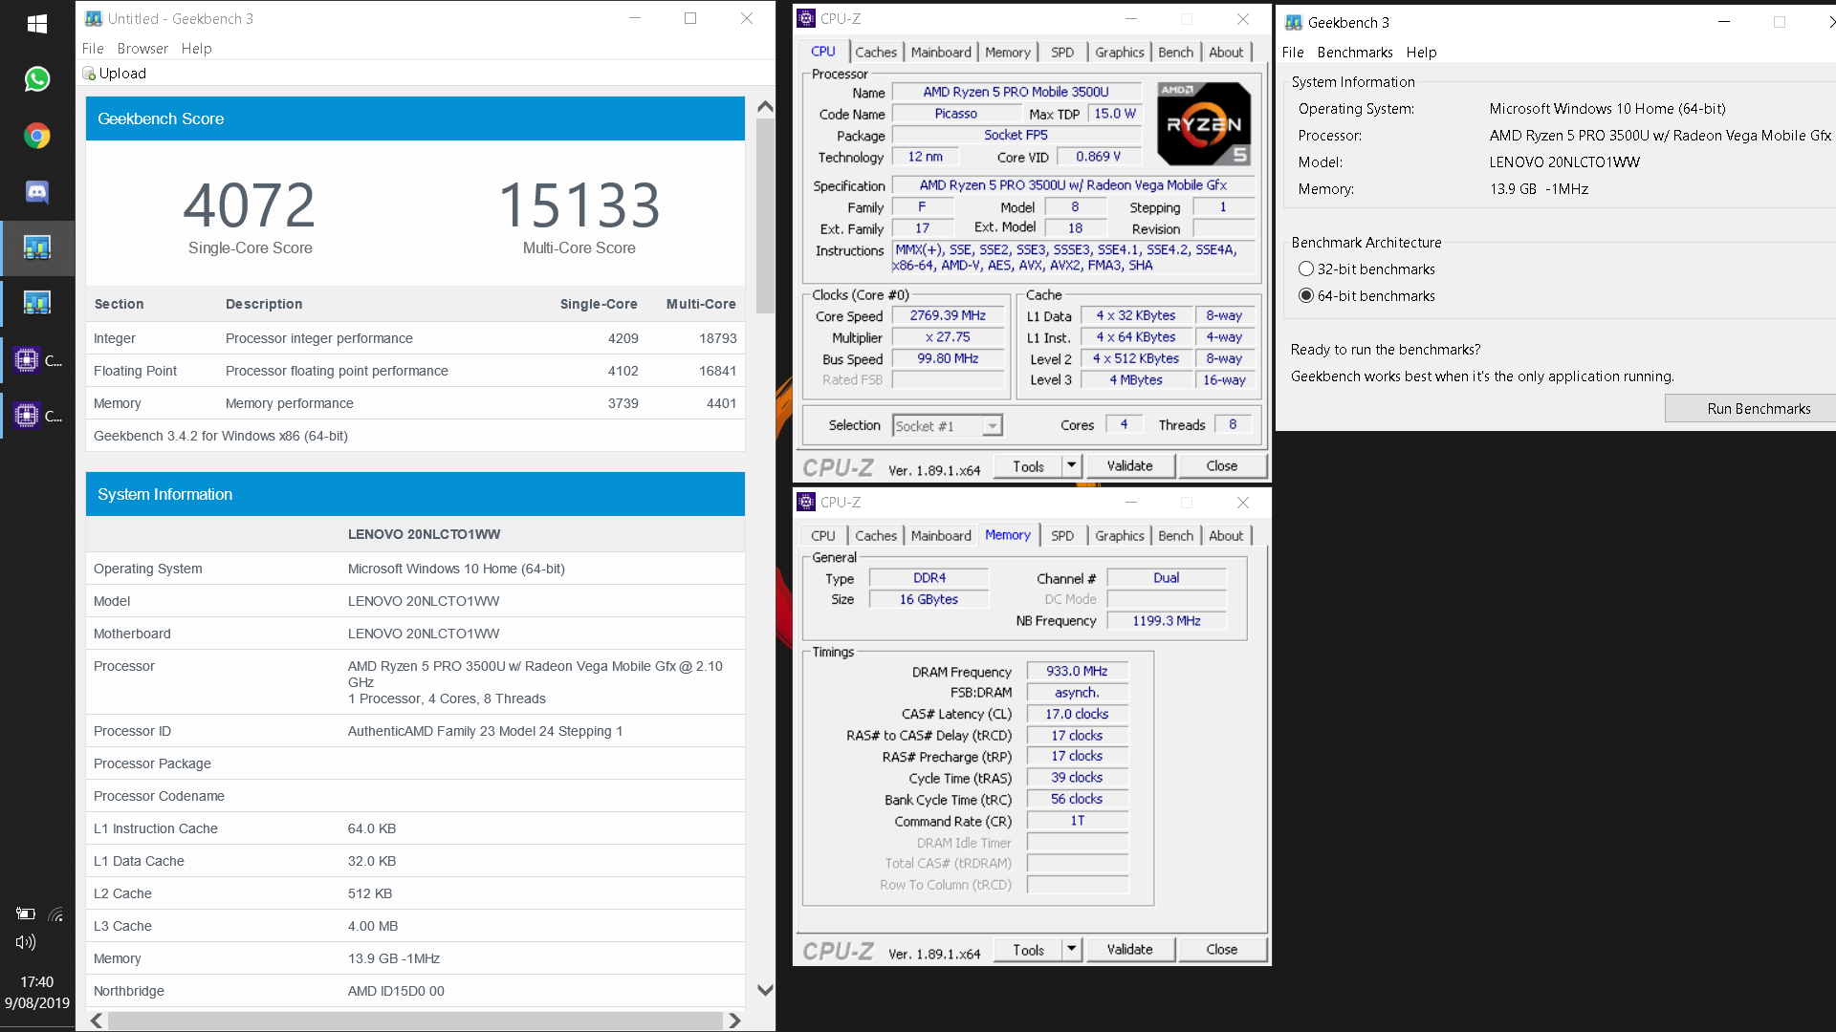Click Close in the lower CPU-Z window
This screenshot has width=1836, height=1032.
(x=1221, y=950)
